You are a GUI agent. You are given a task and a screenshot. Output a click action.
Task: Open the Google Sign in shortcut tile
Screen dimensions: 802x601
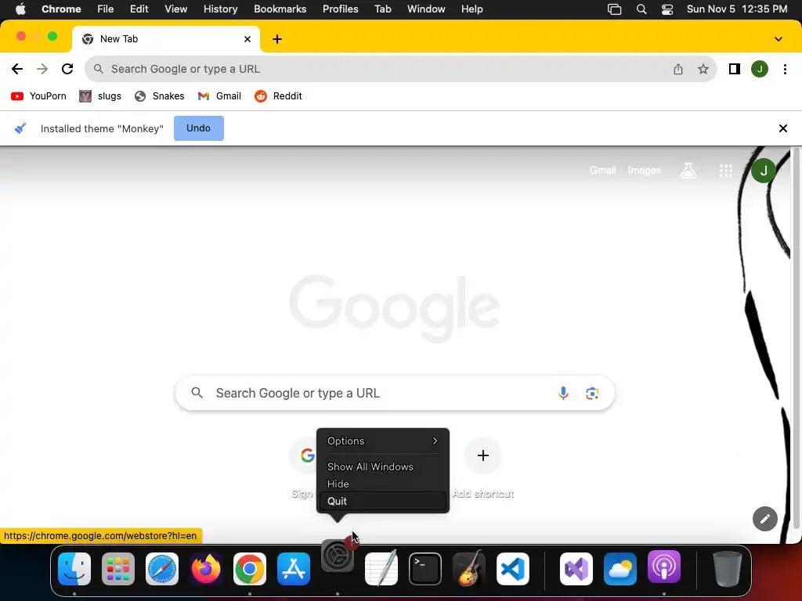point(303,468)
